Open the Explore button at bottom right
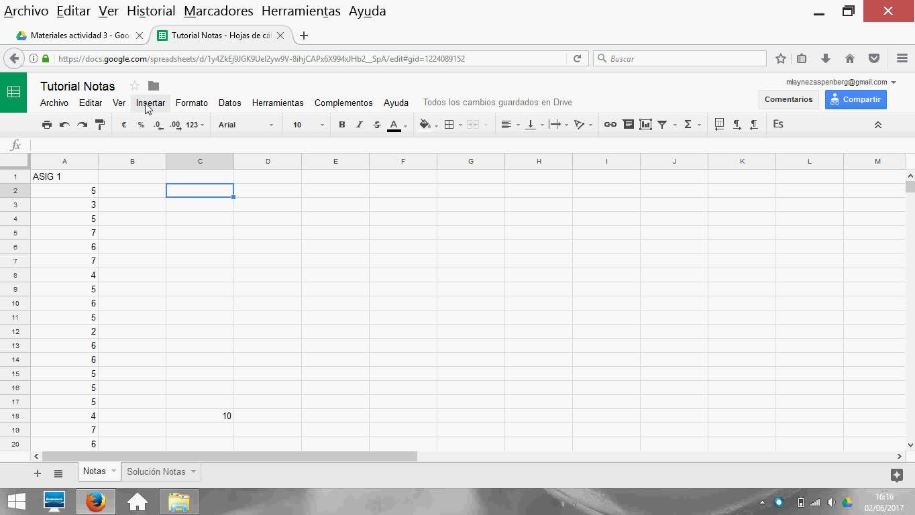 (x=896, y=475)
